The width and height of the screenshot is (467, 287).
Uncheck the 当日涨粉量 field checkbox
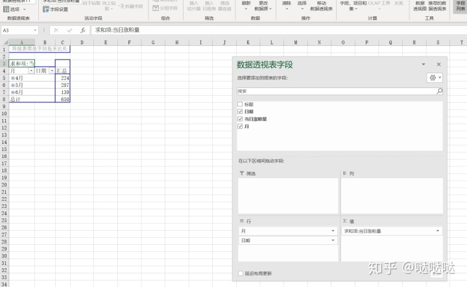coord(240,119)
